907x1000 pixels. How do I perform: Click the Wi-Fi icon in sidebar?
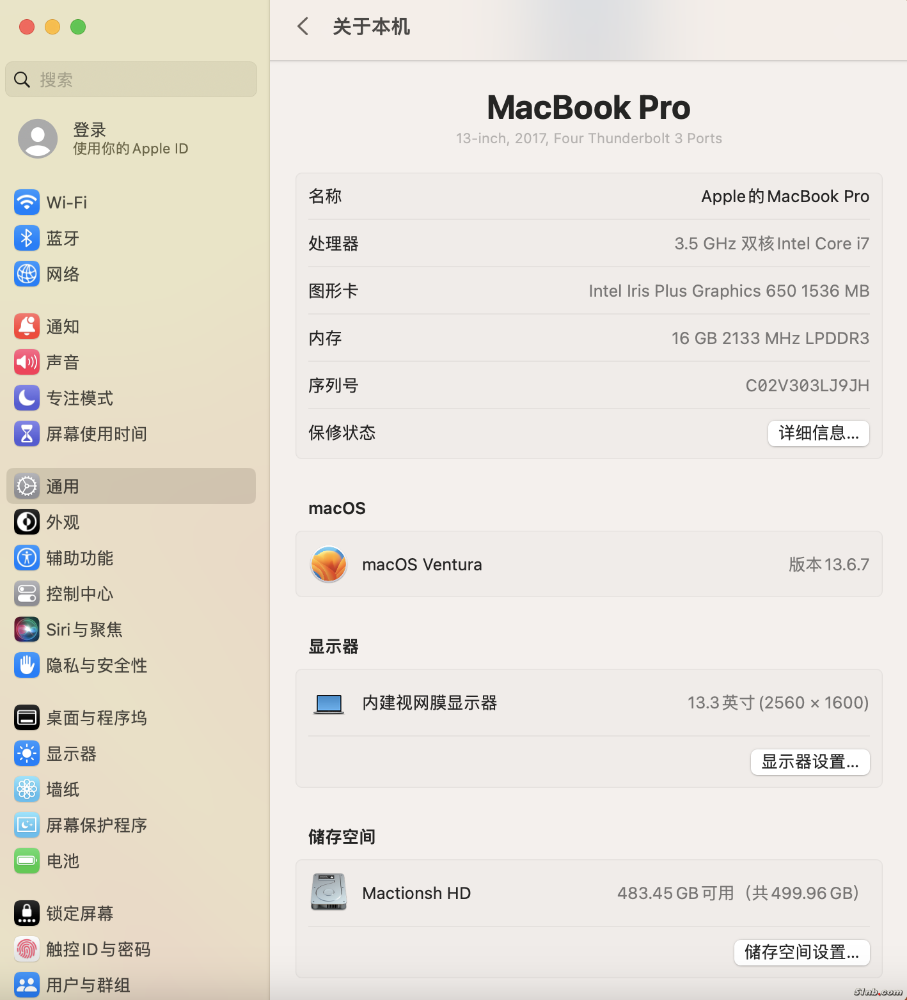pyautogui.click(x=27, y=203)
